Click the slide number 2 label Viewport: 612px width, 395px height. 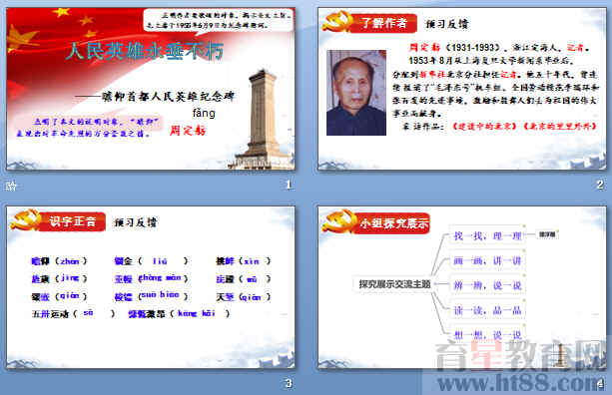600,185
